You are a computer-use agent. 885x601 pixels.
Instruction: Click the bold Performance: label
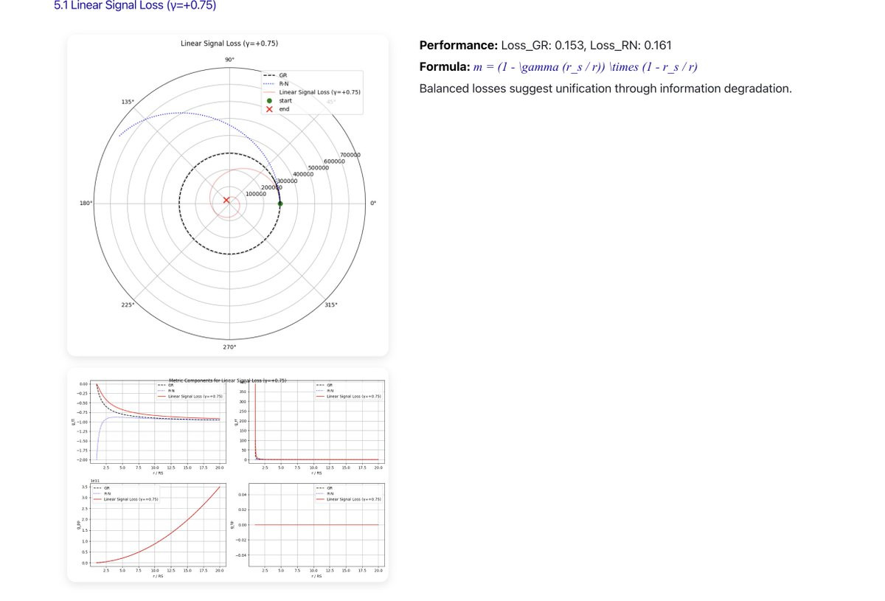click(458, 46)
